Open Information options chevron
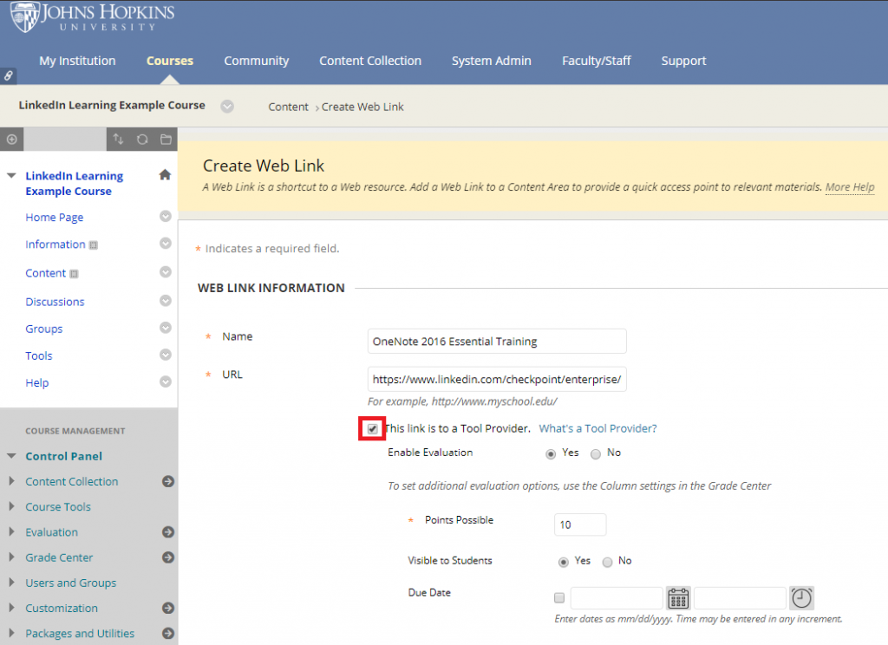The image size is (888, 645). pyautogui.click(x=166, y=244)
